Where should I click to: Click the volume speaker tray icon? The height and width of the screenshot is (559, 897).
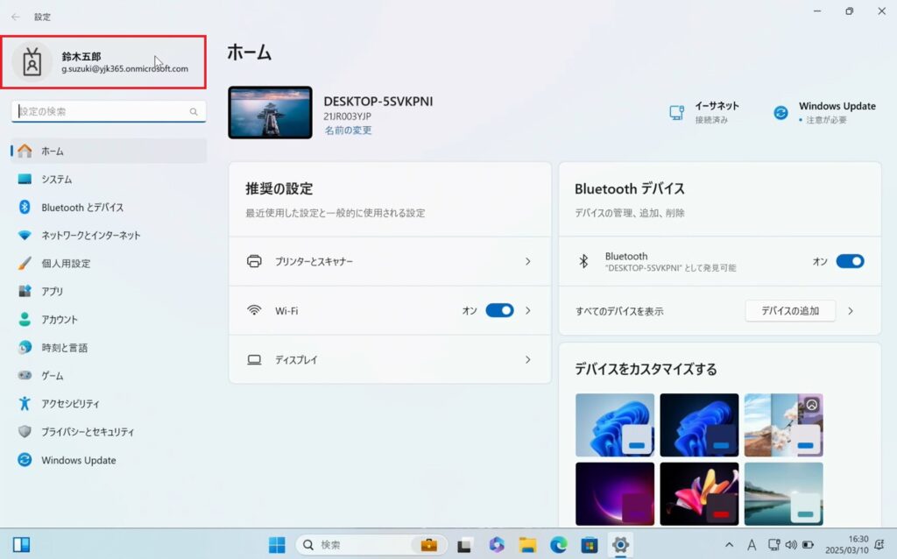791,545
